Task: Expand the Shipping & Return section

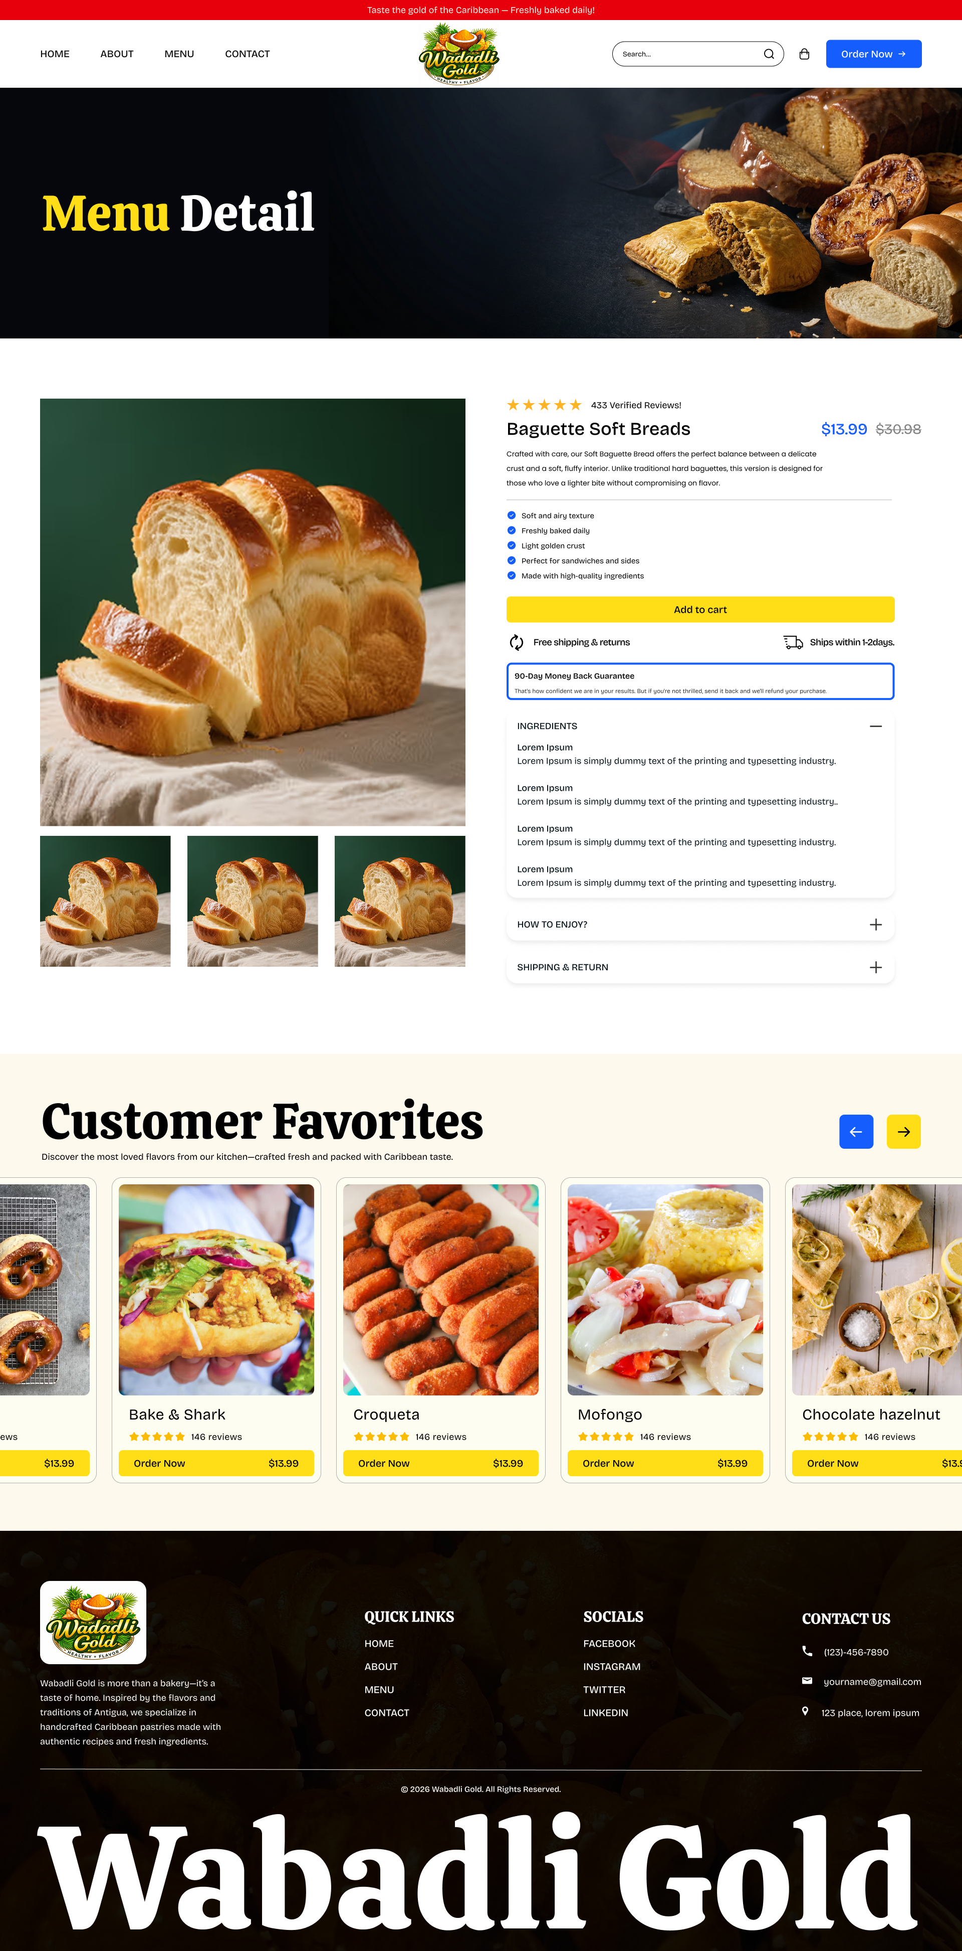Action: pos(876,967)
